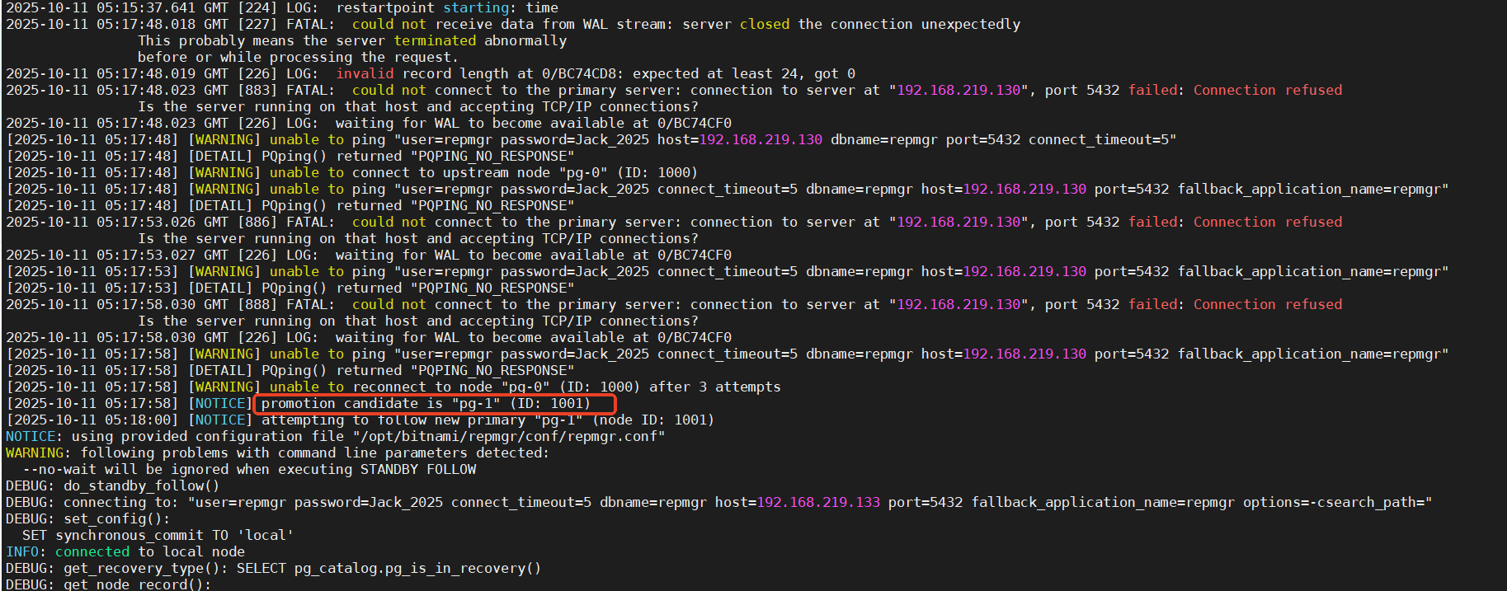Viewport: 1507px width, 591px height.
Task: Click 'DEBUG: get_node_record():' line
Action: [109, 584]
